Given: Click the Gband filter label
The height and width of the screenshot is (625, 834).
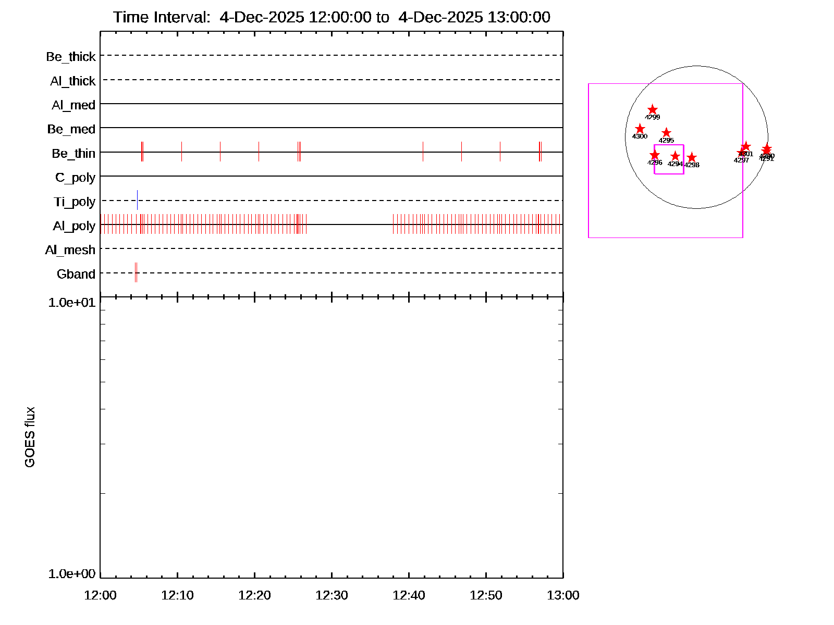Looking at the screenshot, I should [76, 274].
